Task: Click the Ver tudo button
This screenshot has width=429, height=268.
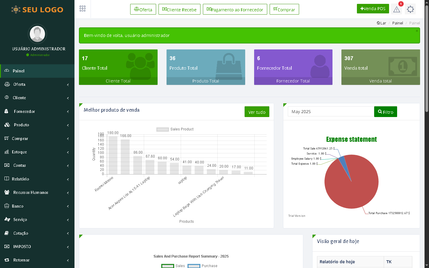Action: 257,112
